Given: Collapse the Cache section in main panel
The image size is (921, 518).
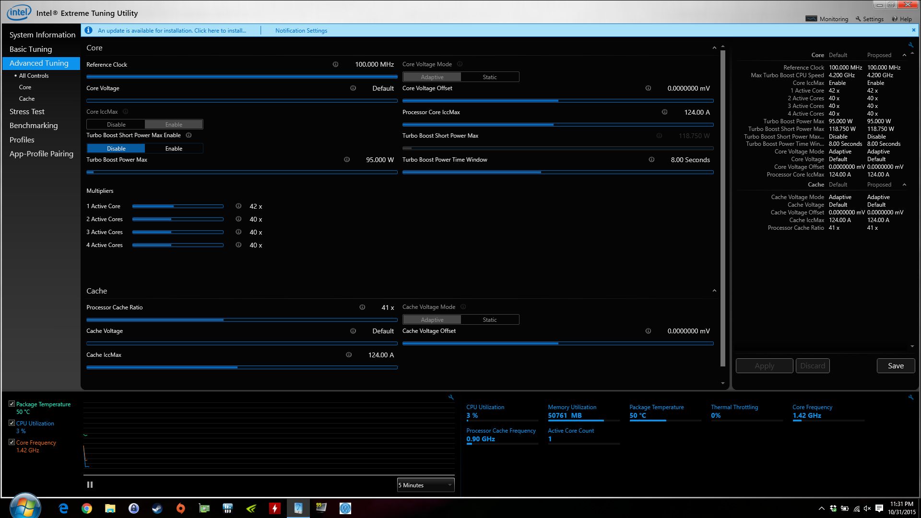Looking at the screenshot, I should click(714, 291).
